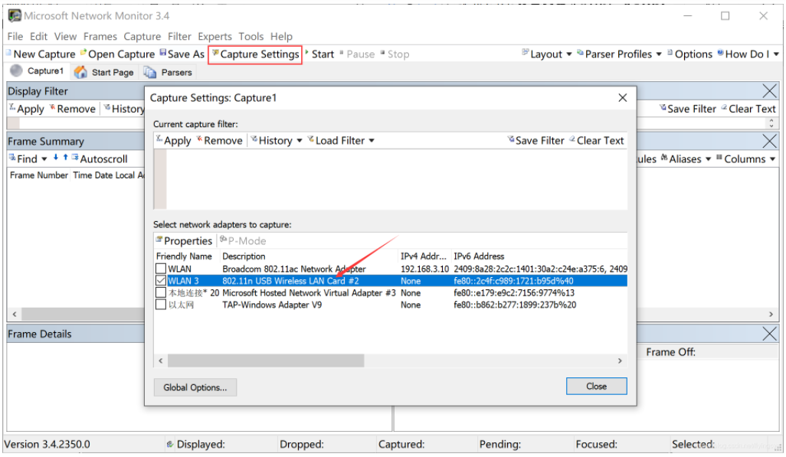Check the 本地连接* 20 adapter checkbox
Image resolution: width=786 pixels, height=457 pixels.
(161, 292)
